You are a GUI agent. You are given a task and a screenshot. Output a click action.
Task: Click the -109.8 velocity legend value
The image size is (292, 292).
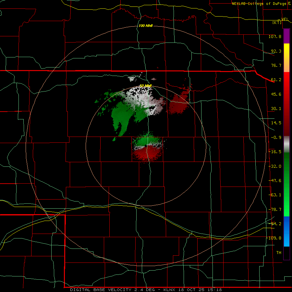274,238
